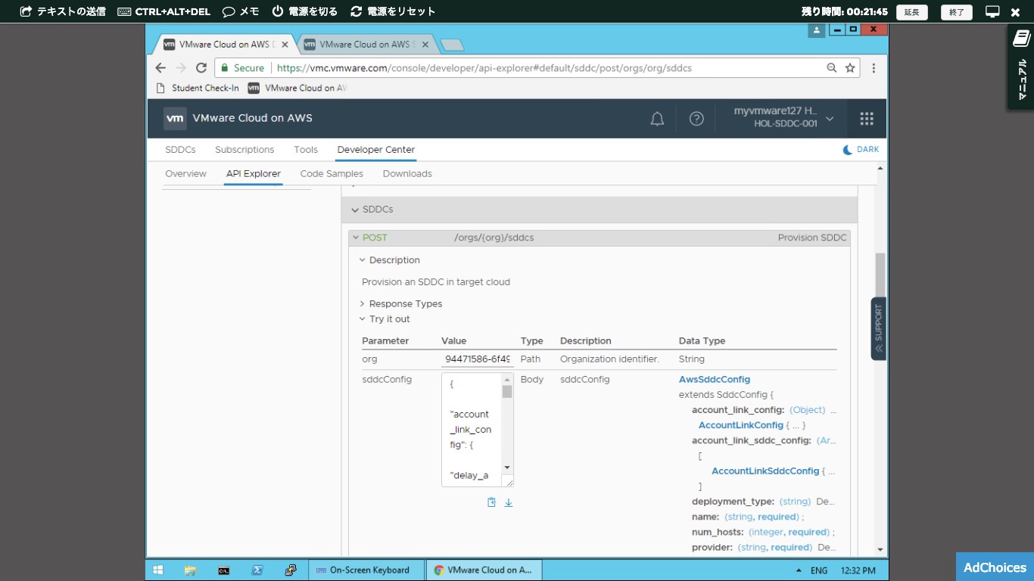The image size is (1034, 581).
Task: Click 電源を切る in the top bar
Action: pyautogui.click(x=304, y=11)
